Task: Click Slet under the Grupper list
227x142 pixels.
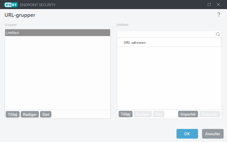Action: [x=46, y=114]
